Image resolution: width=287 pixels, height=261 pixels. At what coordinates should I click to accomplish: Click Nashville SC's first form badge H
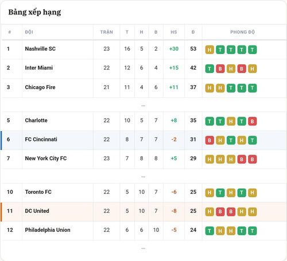[210, 50]
